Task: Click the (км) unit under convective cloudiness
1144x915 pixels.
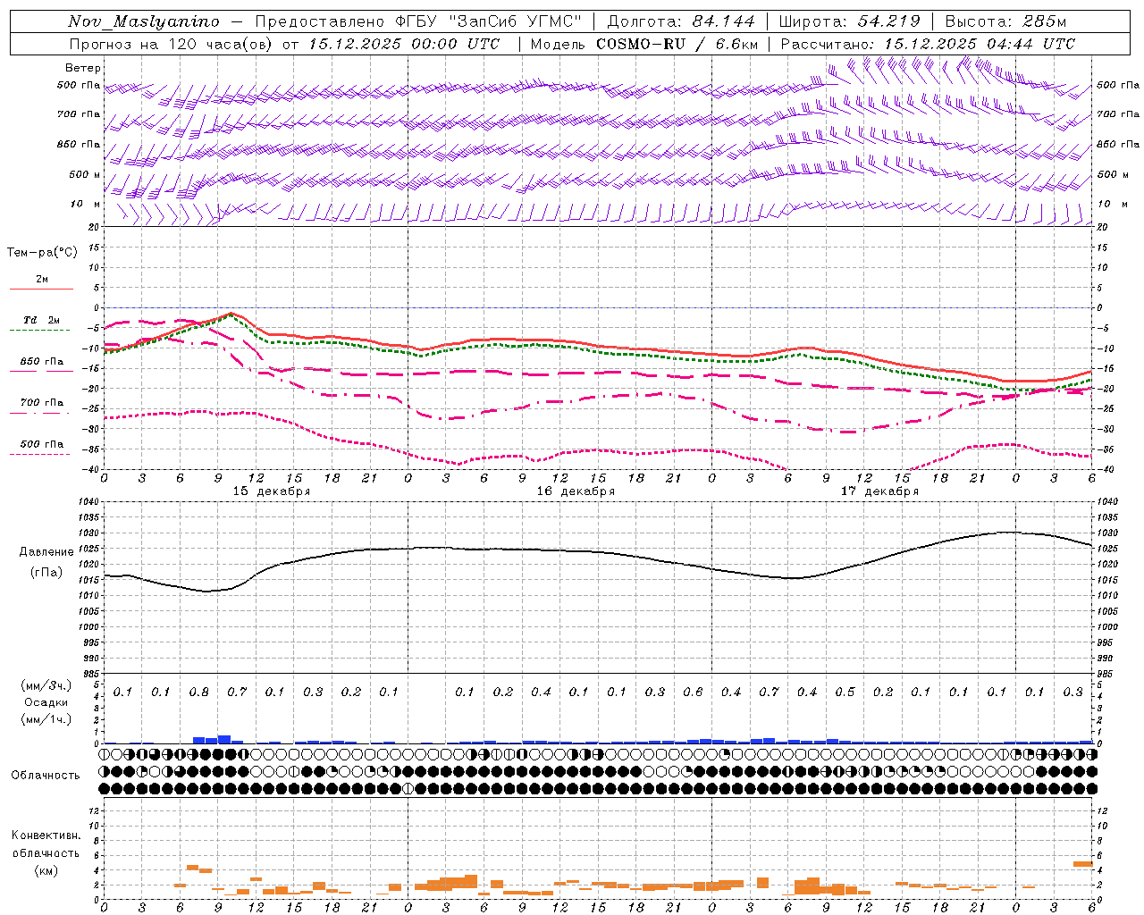Action: tap(46, 869)
